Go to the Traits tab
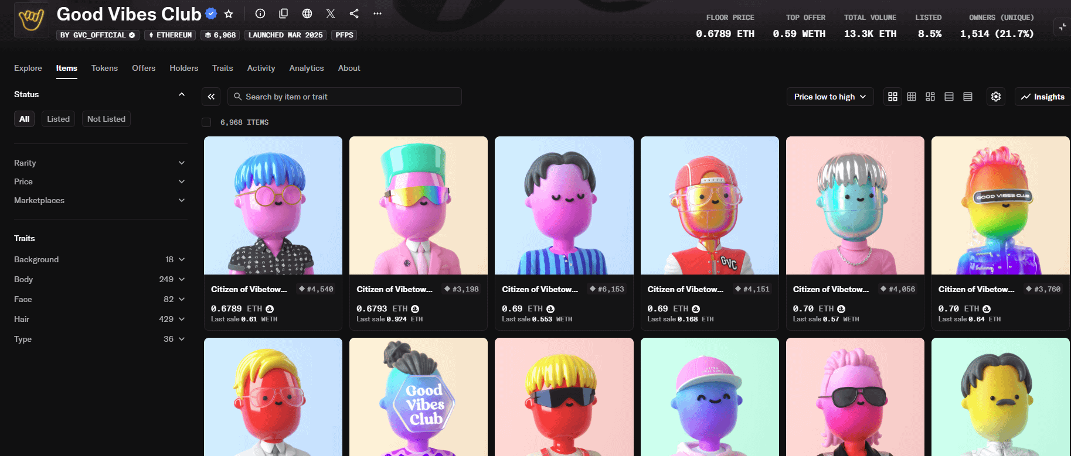The image size is (1071, 456). 223,68
